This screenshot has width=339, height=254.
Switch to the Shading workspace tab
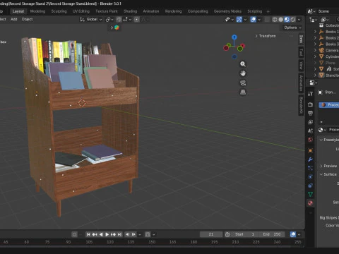[131, 11]
